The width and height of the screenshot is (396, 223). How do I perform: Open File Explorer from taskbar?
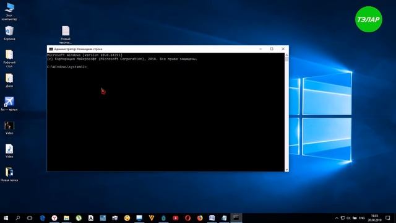coord(66,218)
